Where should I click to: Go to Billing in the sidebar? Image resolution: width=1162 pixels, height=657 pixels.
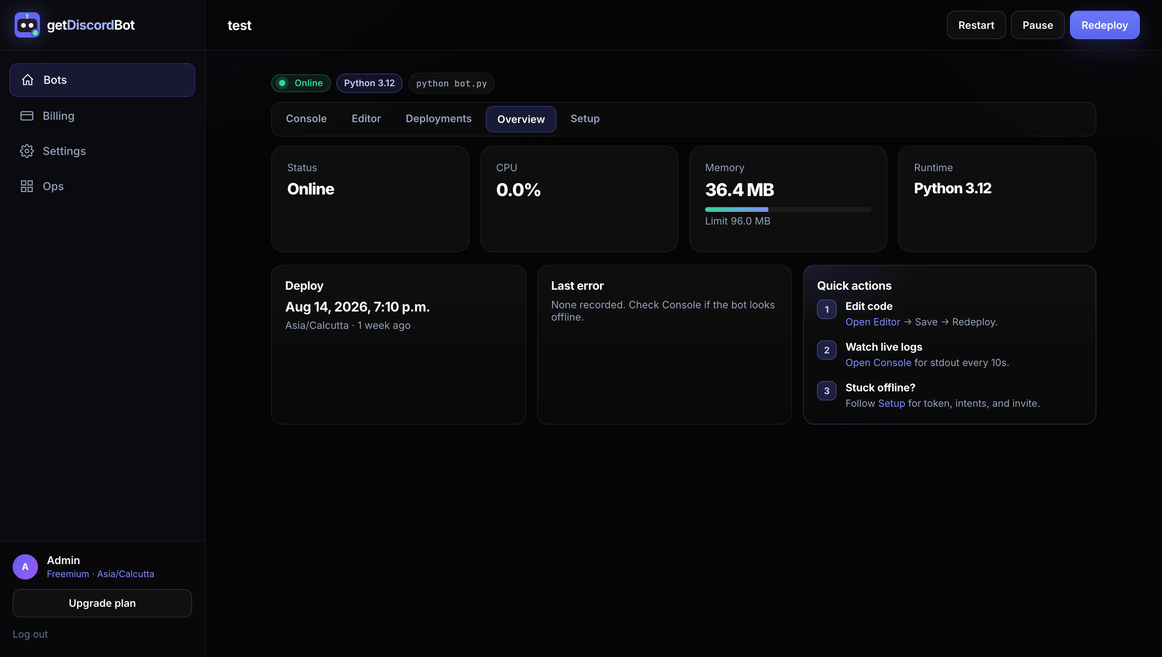pyautogui.click(x=102, y=116)
